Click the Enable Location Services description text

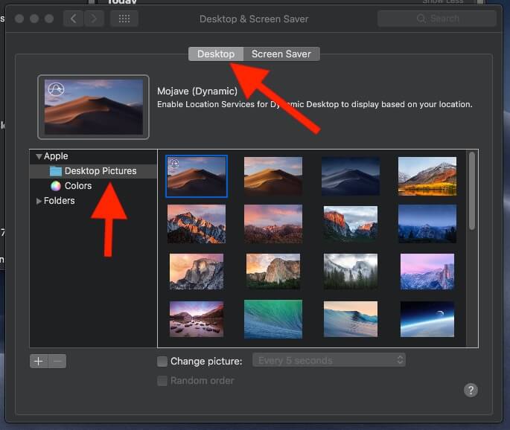click(x=314, y=104)
